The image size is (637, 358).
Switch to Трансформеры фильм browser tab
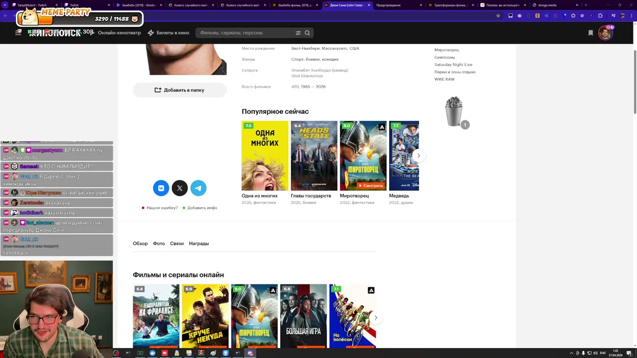(450, 5)
